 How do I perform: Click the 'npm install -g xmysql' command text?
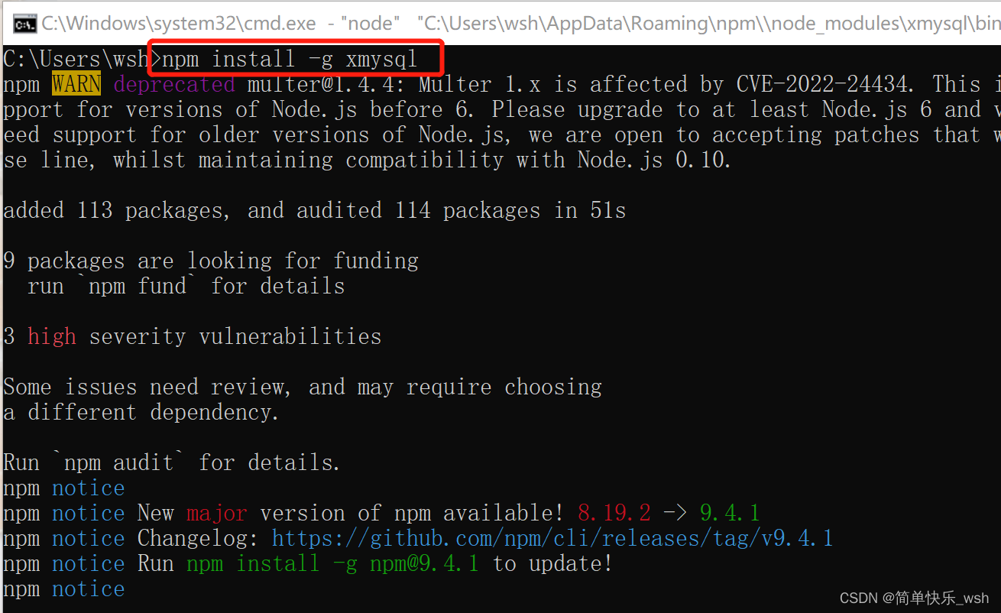click(290, 59)
